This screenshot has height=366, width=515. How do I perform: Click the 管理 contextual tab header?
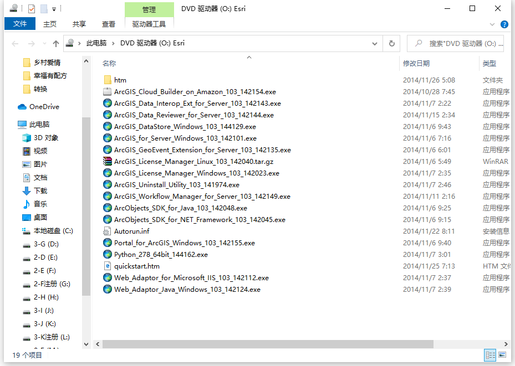pos(149,9)
